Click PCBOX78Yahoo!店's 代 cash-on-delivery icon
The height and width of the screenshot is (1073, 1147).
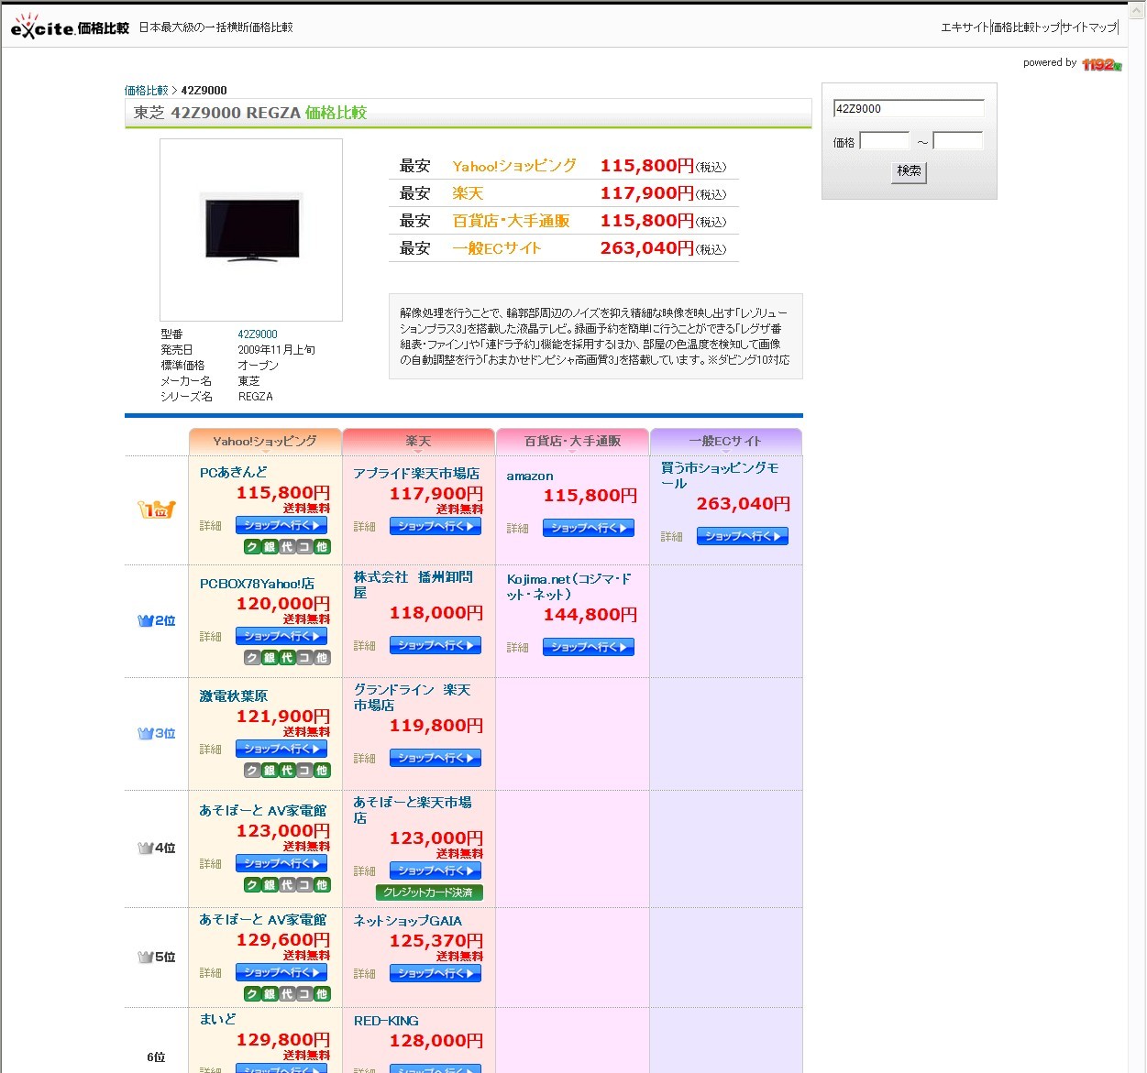pyautogui.click(x=287, y=658)
